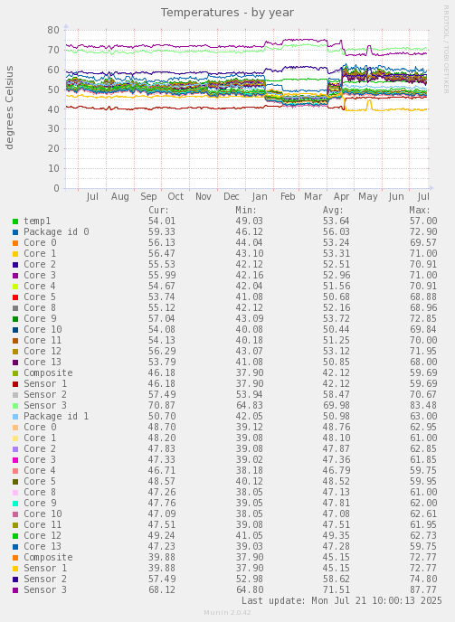Click the magenta swatch of Core 3 row showing 47.33

point(15,460)
